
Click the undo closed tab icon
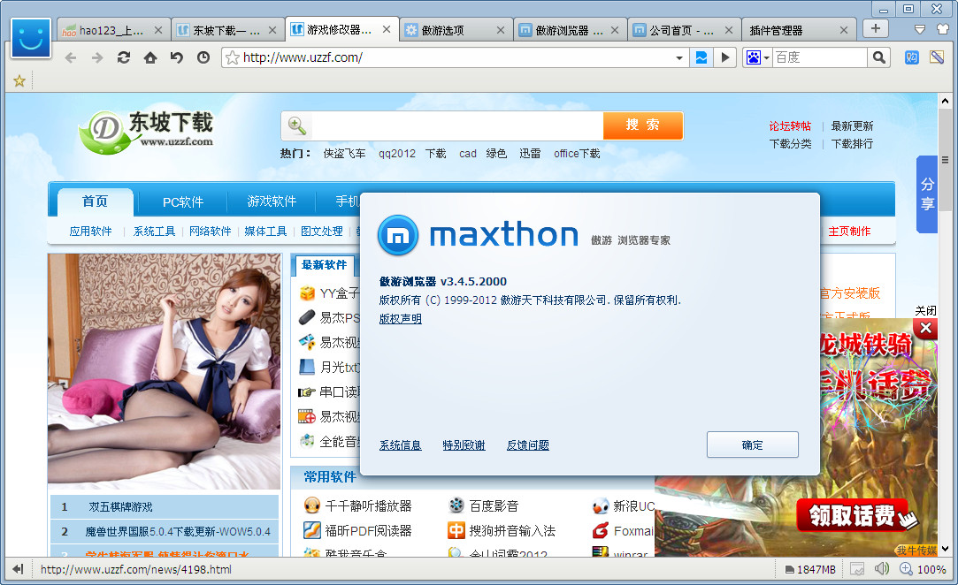pyautogui.click(x=177, y=57)
